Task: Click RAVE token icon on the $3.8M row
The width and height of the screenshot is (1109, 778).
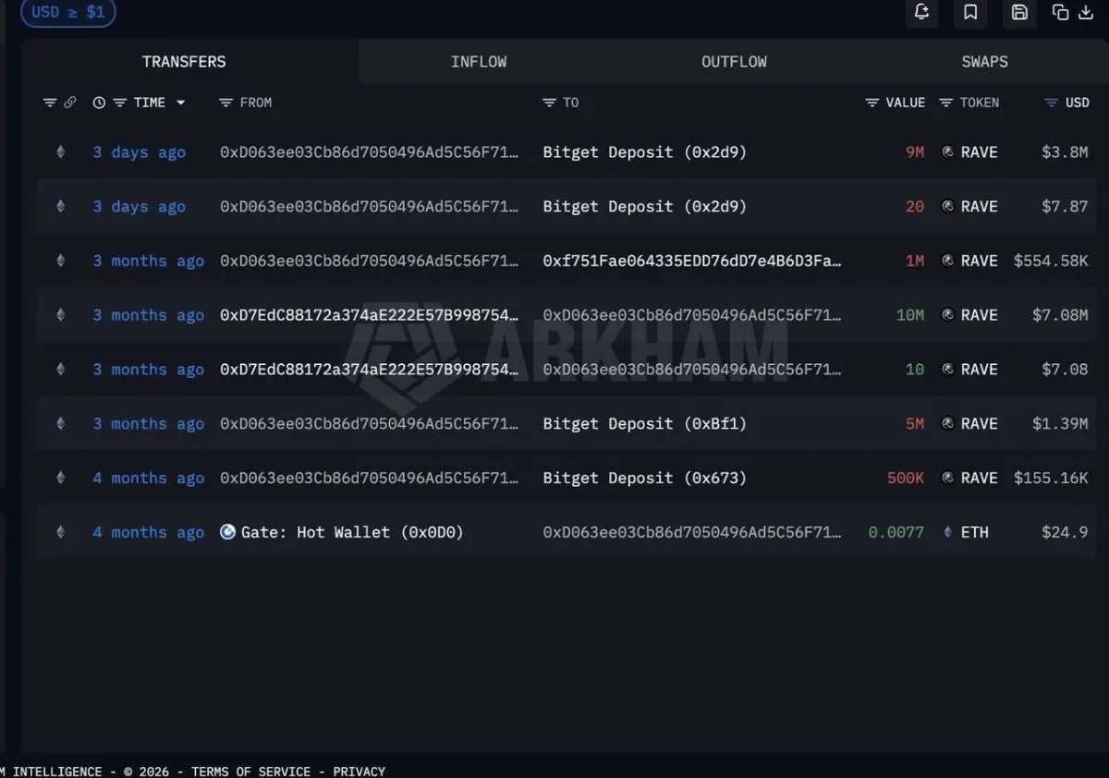Action: (x=947, y=152)
